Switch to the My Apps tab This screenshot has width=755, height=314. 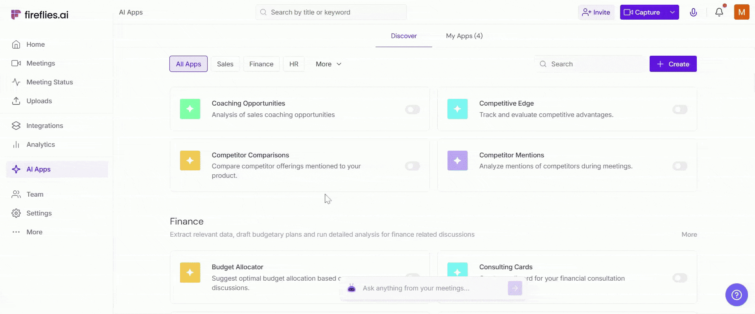(x=464, y=36)
